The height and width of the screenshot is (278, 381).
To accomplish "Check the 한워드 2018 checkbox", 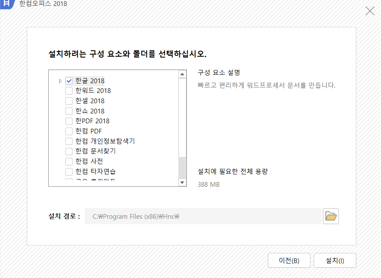I will (x=69, y=91).
